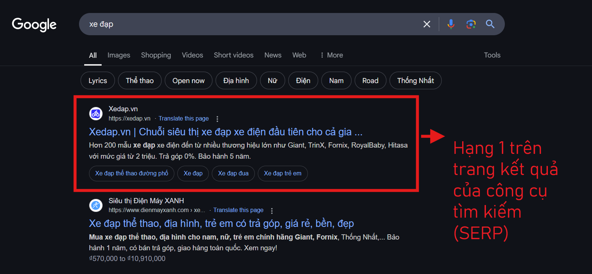
Task: Open three-dot menu for Xedap.vn result
Action: pyautogui.click(x=217, y=119)
